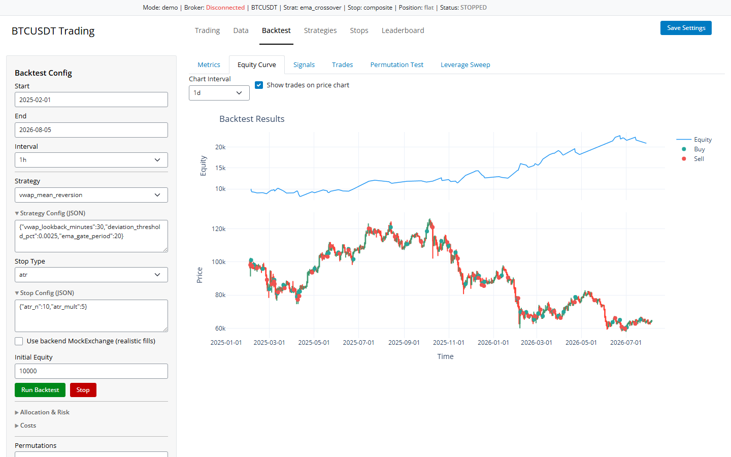731x457 pixels.
Task: Click the STOPPED status text
Action: click(474, 8)
